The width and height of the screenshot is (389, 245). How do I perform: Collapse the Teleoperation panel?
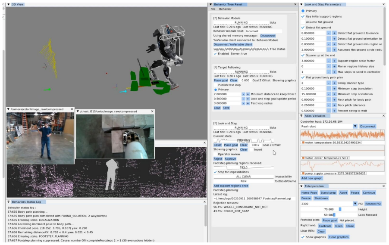click(301, 186)
